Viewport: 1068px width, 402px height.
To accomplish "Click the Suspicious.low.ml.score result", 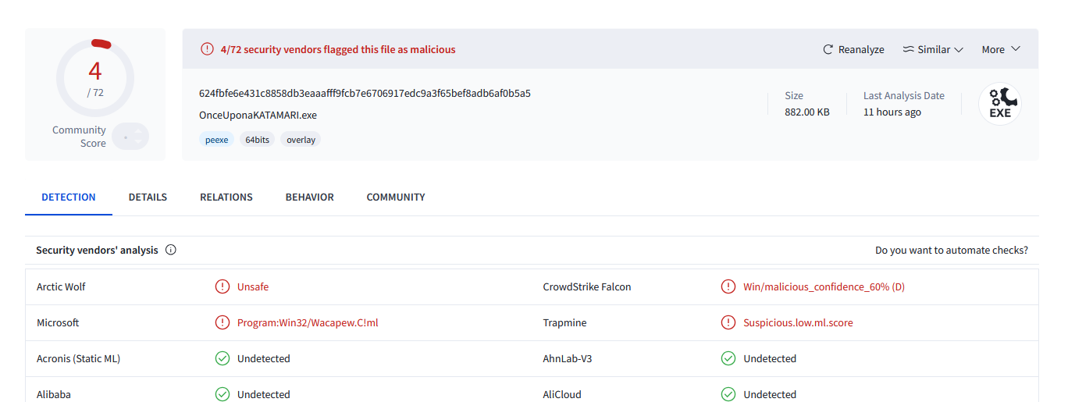I will click(x=798, y=322).
